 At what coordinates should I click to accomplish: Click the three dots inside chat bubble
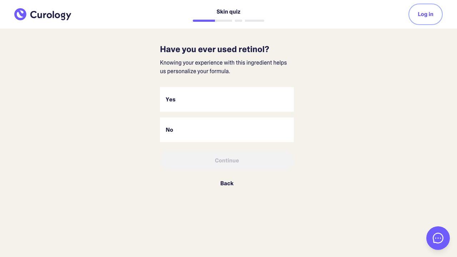coord(438,238)
